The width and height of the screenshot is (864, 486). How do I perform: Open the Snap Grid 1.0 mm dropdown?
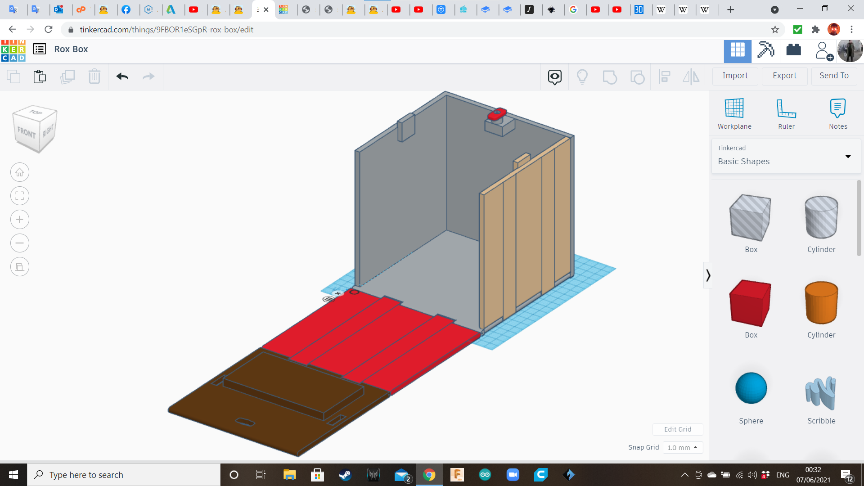(x=682, y=448)
